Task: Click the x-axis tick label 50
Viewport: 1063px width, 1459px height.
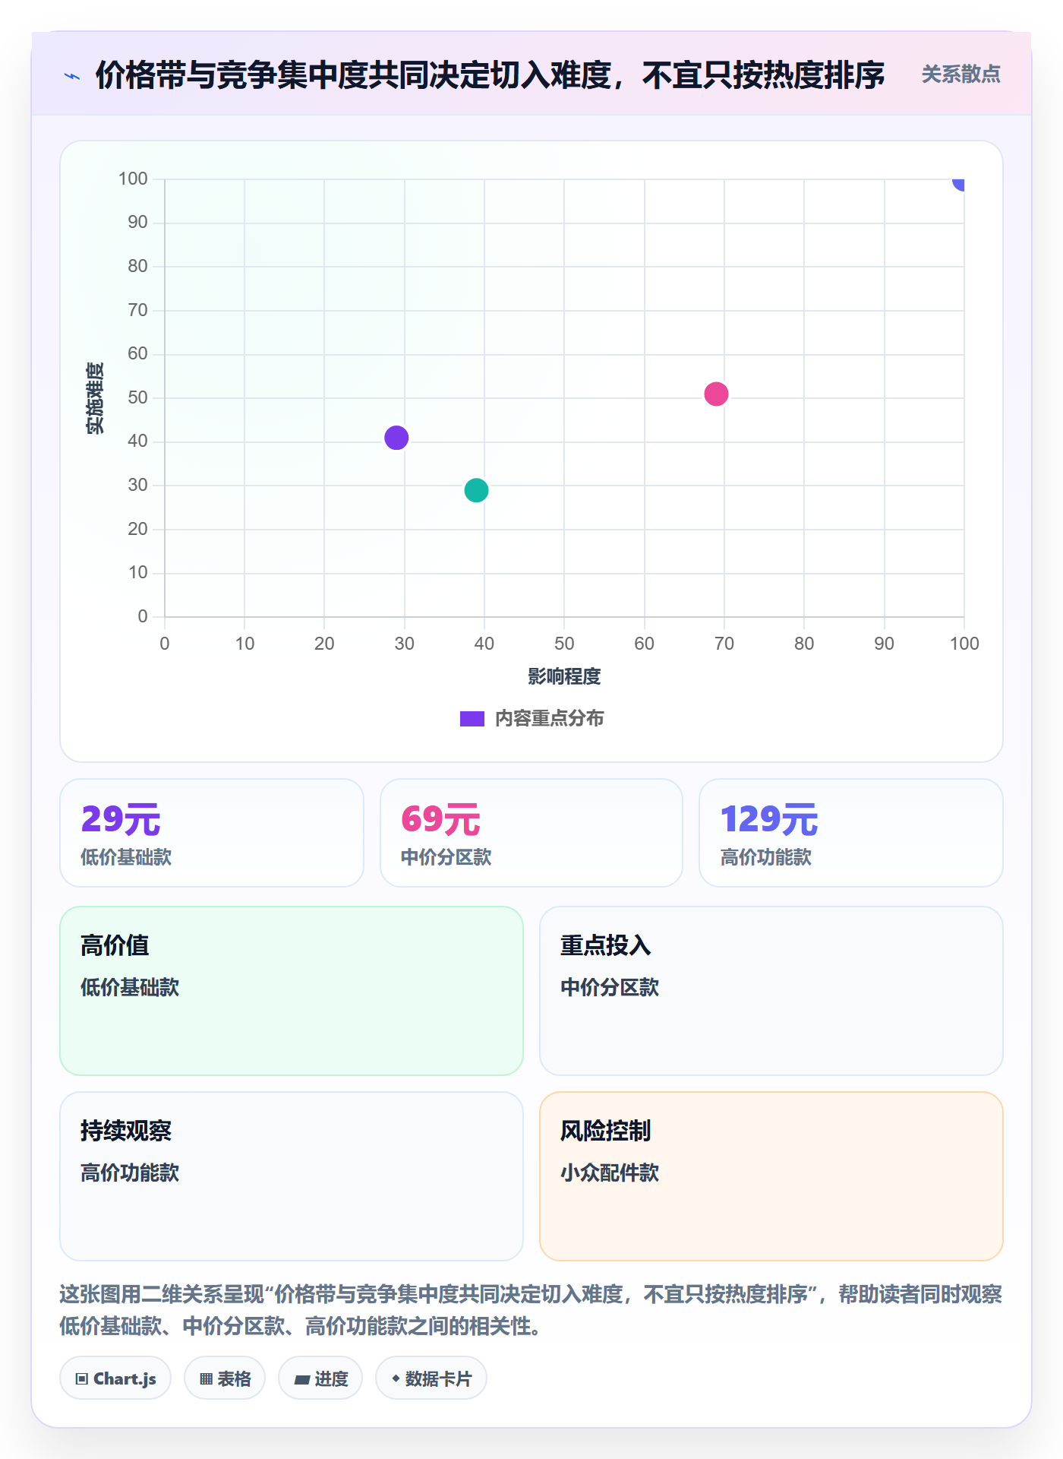Action: tap(564, 644)
